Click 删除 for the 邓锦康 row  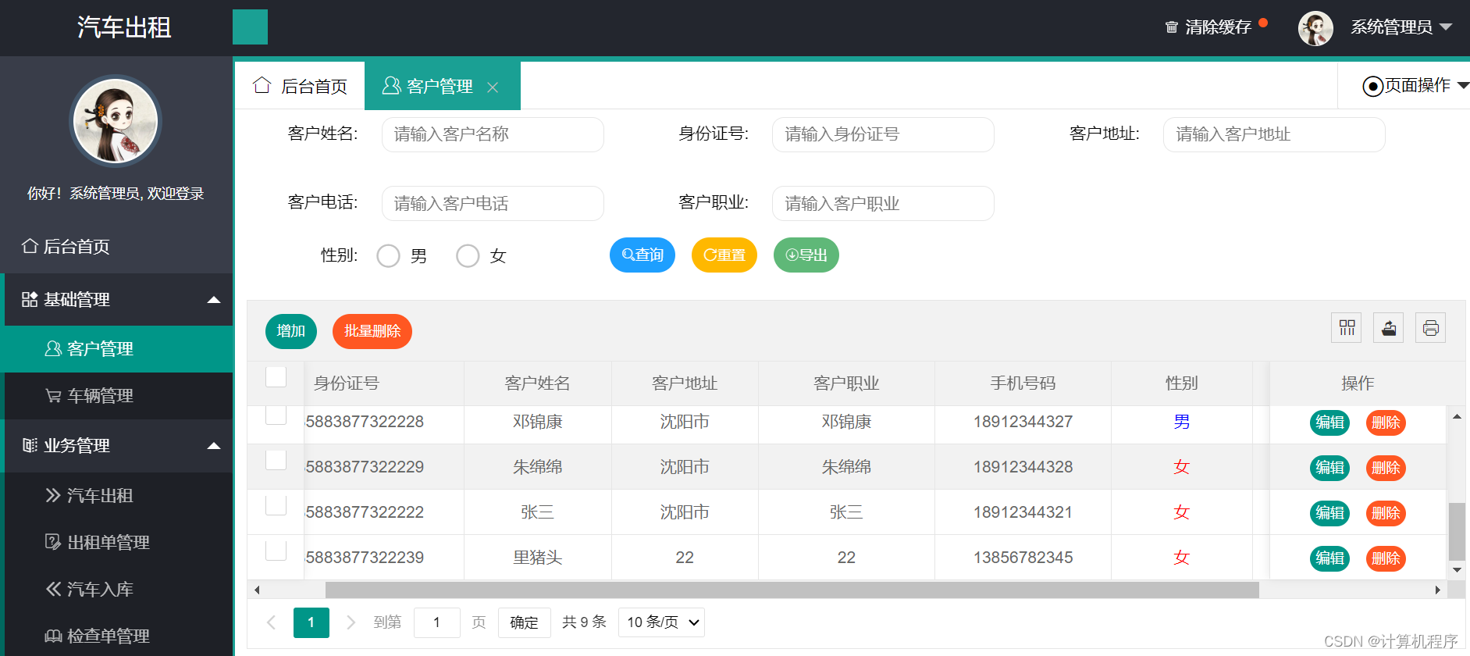pos(1386,422)
